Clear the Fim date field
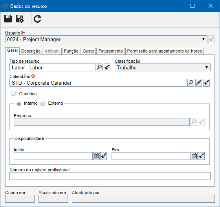Image resolution: width=220 pixels, height=207 pixels. click(201, 156)
